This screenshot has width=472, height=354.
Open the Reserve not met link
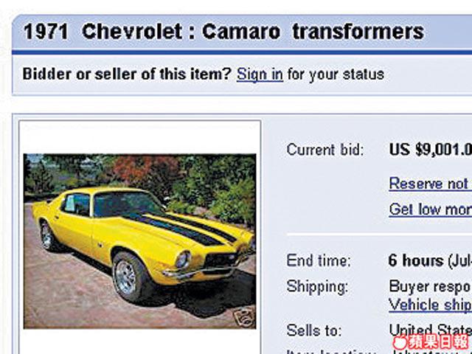(431, 184)
